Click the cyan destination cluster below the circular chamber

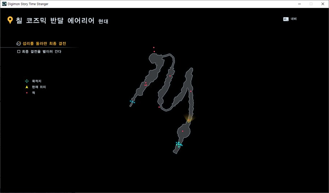[179, 144]
